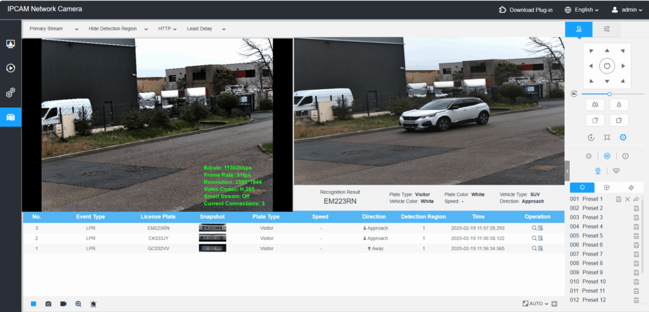The image size is (649, 312).
Task: Expand the Least Delay dropdown
Action: (203, 28)
